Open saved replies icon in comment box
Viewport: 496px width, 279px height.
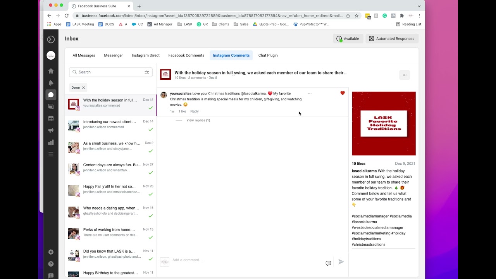point(328,263)
